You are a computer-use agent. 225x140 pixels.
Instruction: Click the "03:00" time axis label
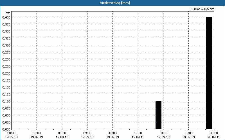point(37,133)
